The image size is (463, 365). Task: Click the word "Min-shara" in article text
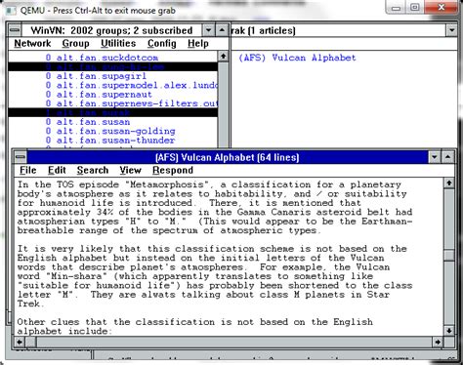click(77, 276)
